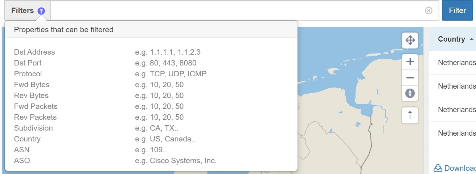Zoom in on the map
The height and width of the screenshot is (174, 476).
coord(410,61)
